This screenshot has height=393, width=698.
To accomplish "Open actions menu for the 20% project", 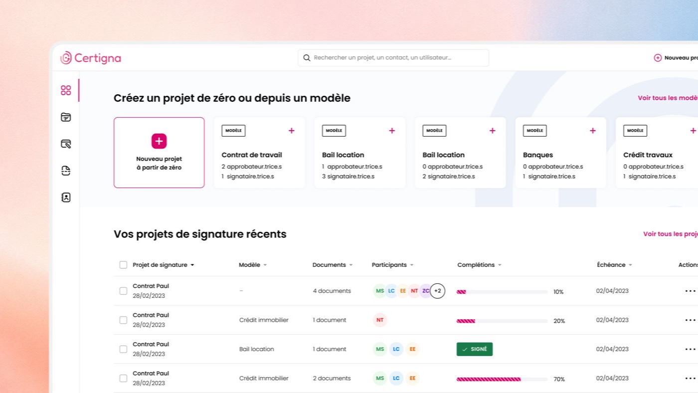I will tap(690, 320).
